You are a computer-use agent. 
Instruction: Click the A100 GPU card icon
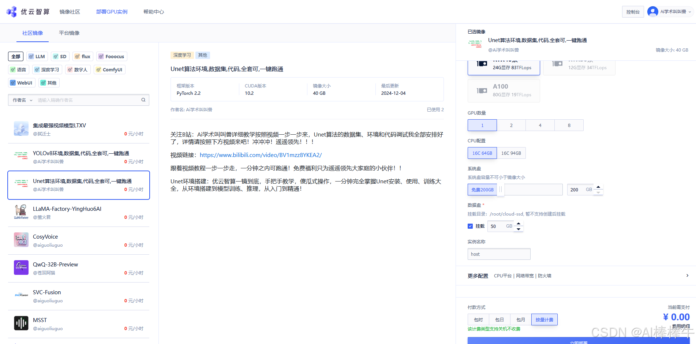tap(482, 90)
